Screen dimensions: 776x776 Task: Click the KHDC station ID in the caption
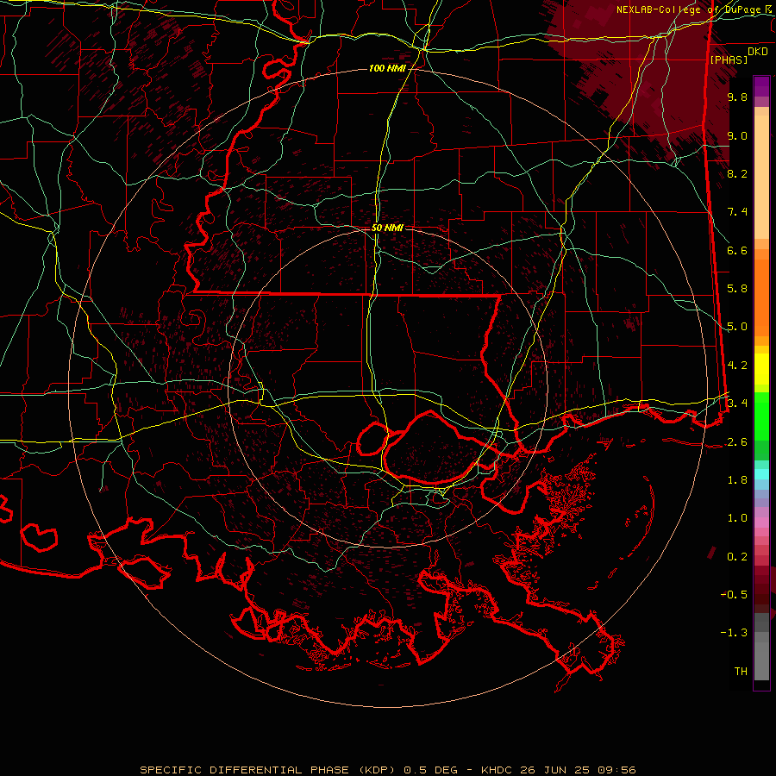click(497, 770)
